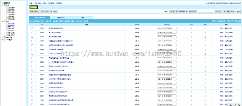Click the page icon next to 足球联赛
The width and height of the screenshot is (242, 106).
pos(7,10)
